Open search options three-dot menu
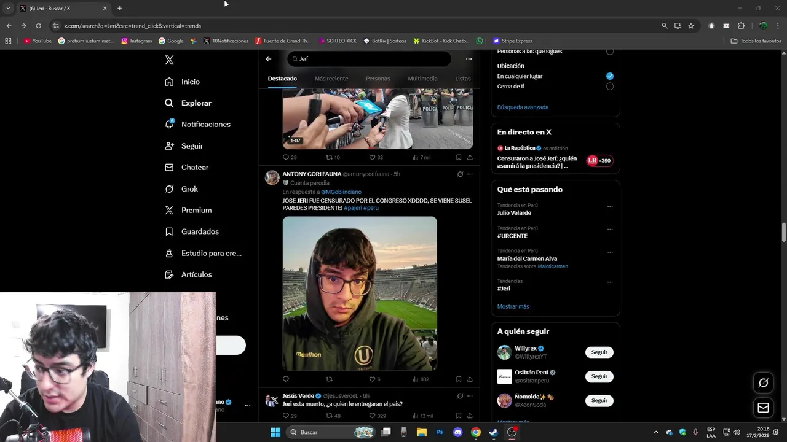This screenshot has height=442, width=787. (x=469, y=59)
